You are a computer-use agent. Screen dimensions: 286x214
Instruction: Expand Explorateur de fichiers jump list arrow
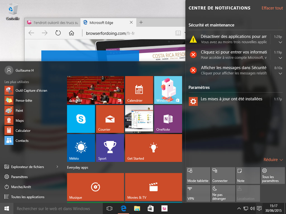click(x=57, y=167)
